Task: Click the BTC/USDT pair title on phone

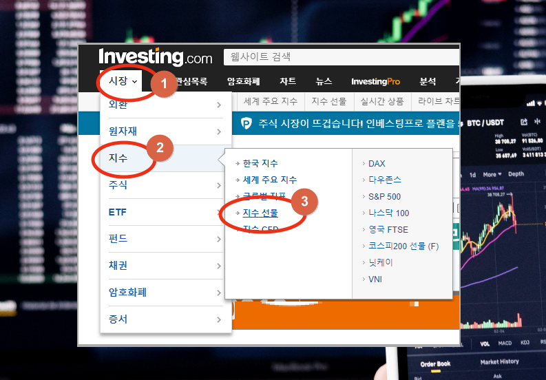Action: pos(485,123)
